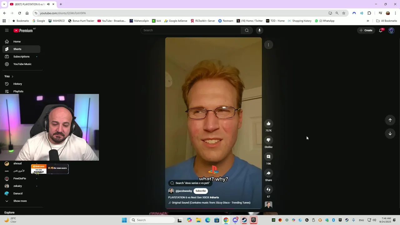Viewport: 400px width, 225px height.
Task: Open All Bookmarks folder
Action: 387,21
